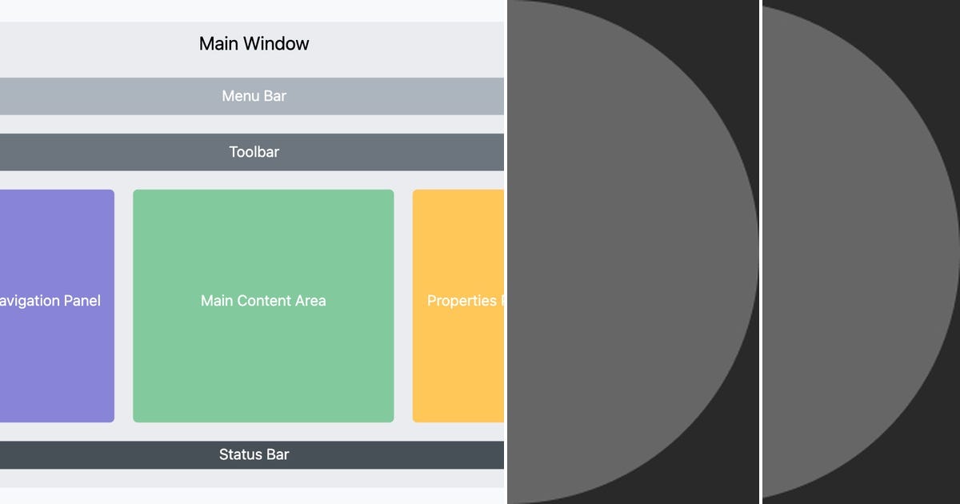Click the 'Properties' label on the yellow panel
The height and width of the screenshot is (504, 960).
[462, 301]
